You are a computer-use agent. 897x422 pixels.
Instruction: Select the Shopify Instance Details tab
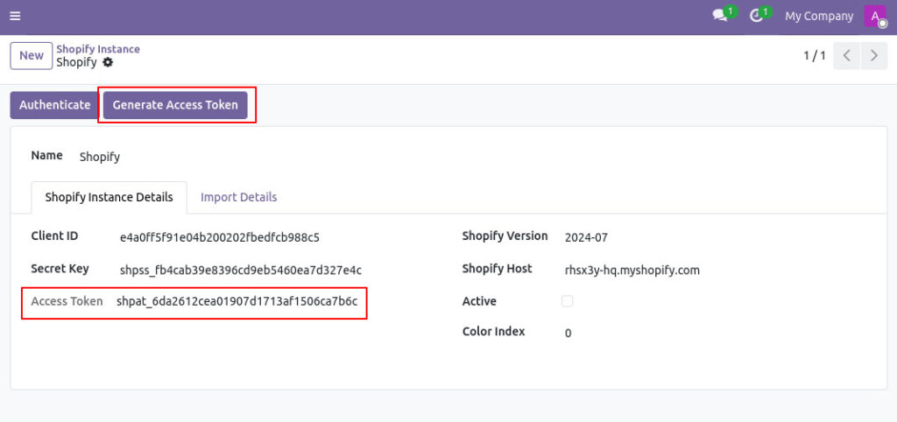pyautogui.click(x=109, y=197)
